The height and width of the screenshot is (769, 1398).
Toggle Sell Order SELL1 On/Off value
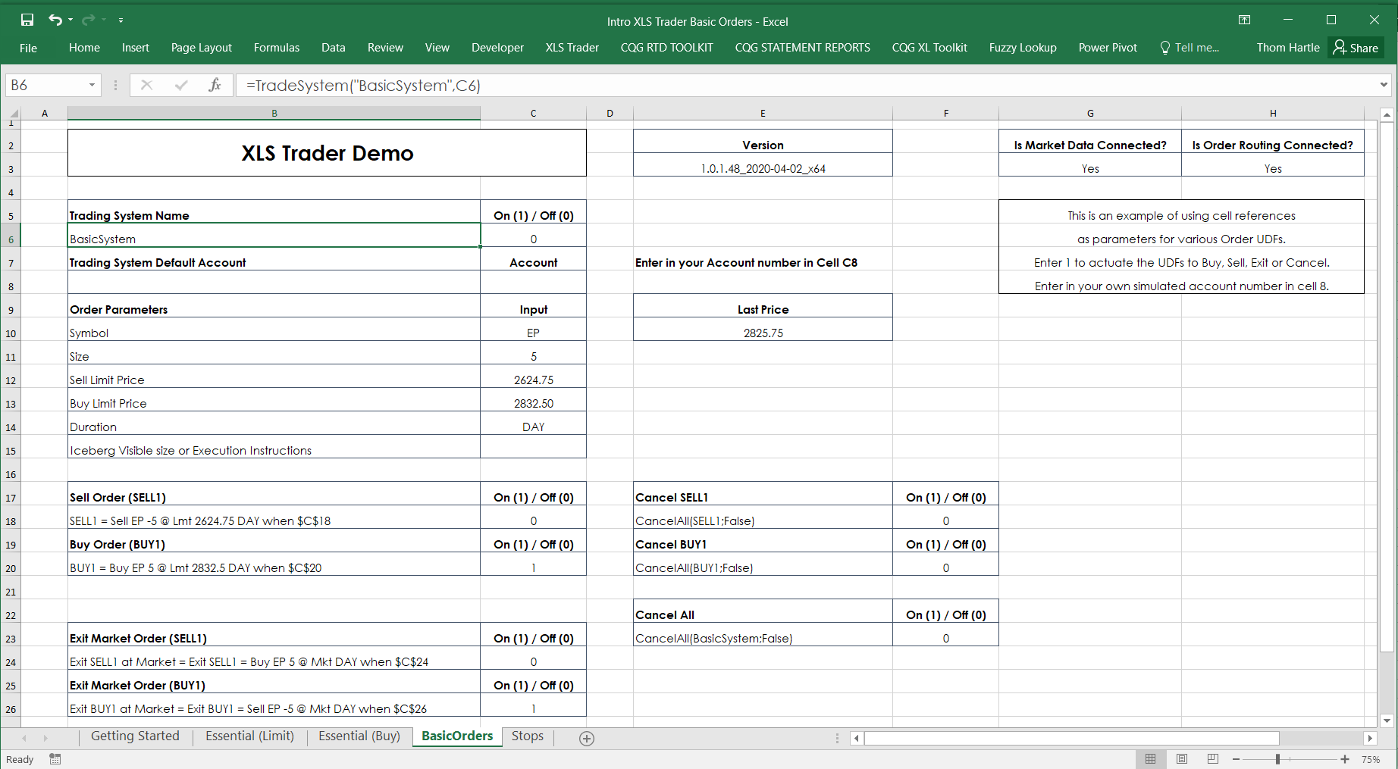coord(533,521)
